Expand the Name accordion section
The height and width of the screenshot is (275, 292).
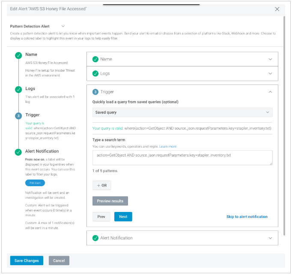270,59
